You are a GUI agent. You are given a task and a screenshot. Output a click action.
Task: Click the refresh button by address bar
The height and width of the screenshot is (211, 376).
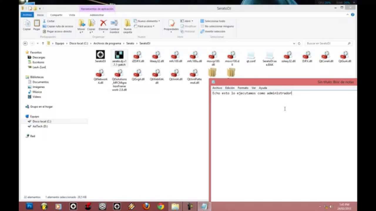click(x=299, y=43)
